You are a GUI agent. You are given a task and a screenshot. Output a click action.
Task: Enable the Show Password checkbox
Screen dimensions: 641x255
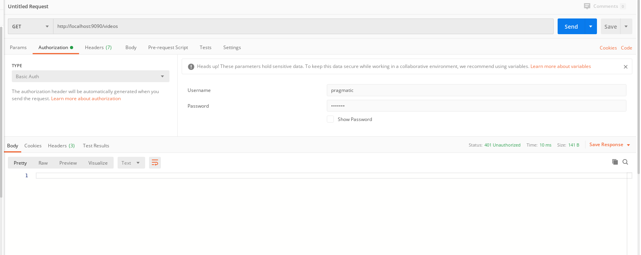coord(330,119)
